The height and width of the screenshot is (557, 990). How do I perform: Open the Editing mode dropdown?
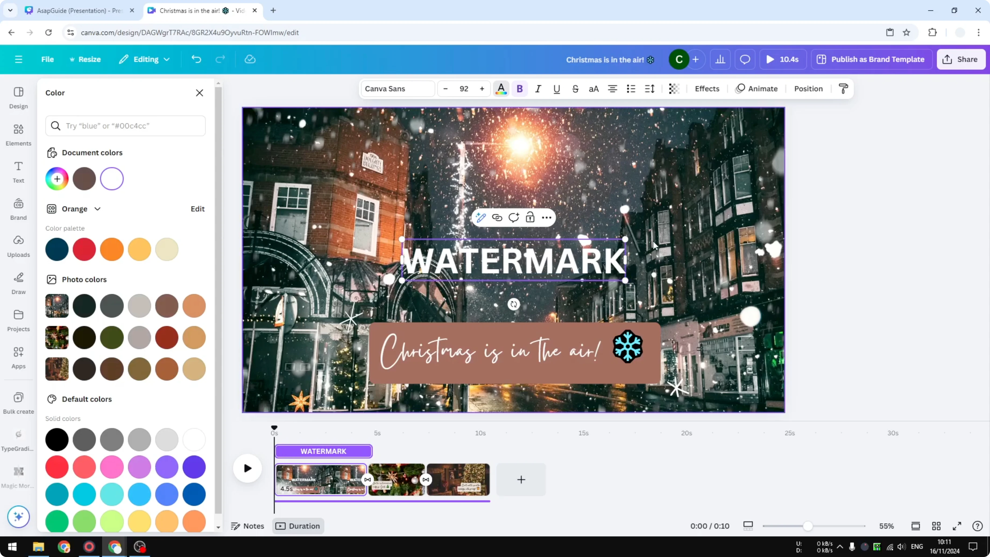144,59
